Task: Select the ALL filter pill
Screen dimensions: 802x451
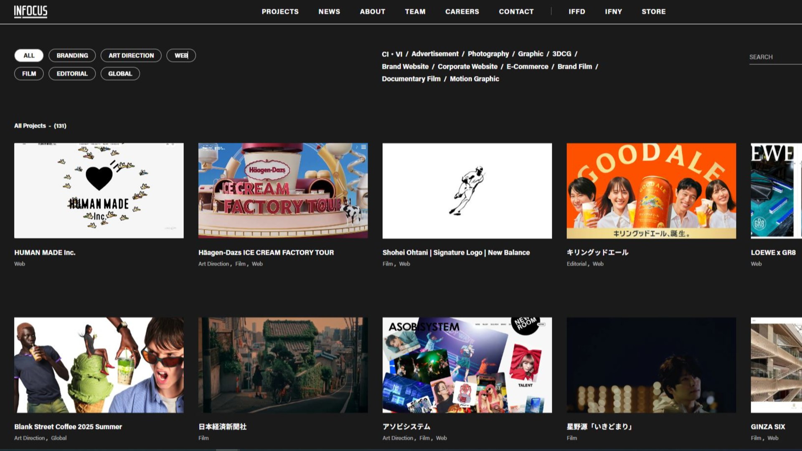Action: [29, 56]
